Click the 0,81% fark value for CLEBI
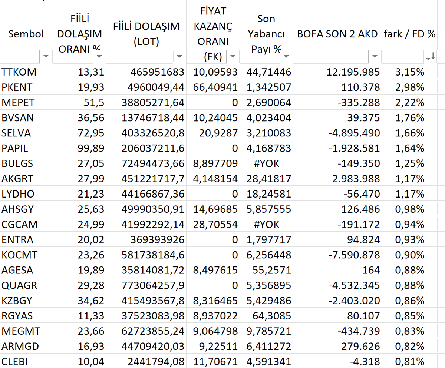 (x=410, y=361)
